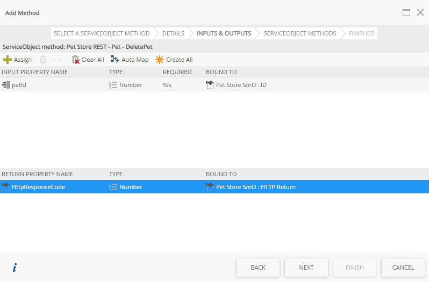Click the Create All toolbar label

180,60
